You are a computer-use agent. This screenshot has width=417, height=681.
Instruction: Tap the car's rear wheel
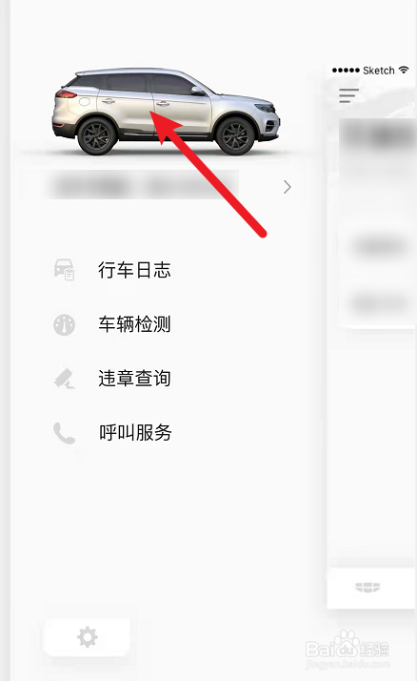tap(97, 135)
